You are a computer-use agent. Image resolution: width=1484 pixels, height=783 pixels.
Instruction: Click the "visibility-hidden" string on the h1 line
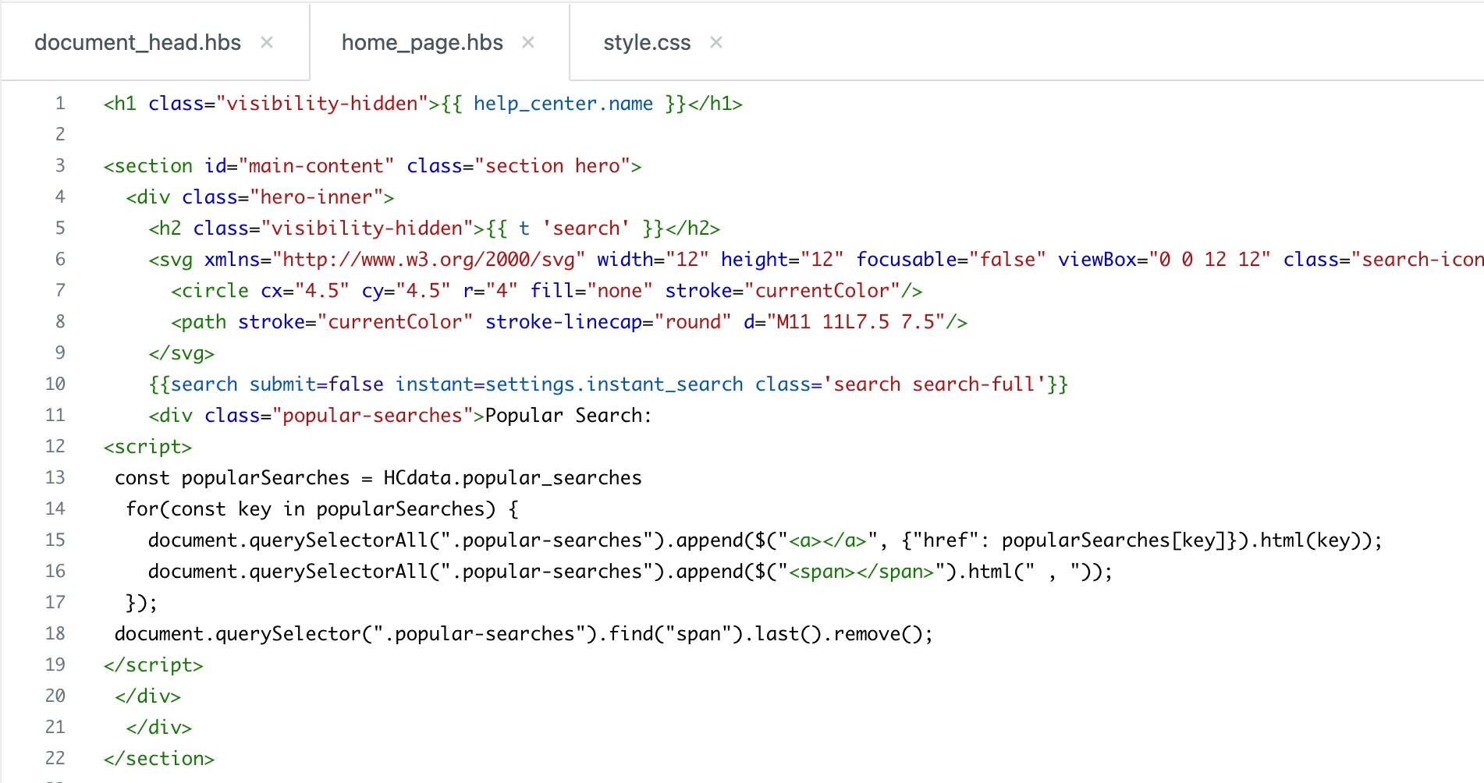click(x=322, y=104)
